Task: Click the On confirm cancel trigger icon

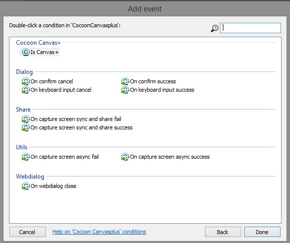Action: [25, 81]
